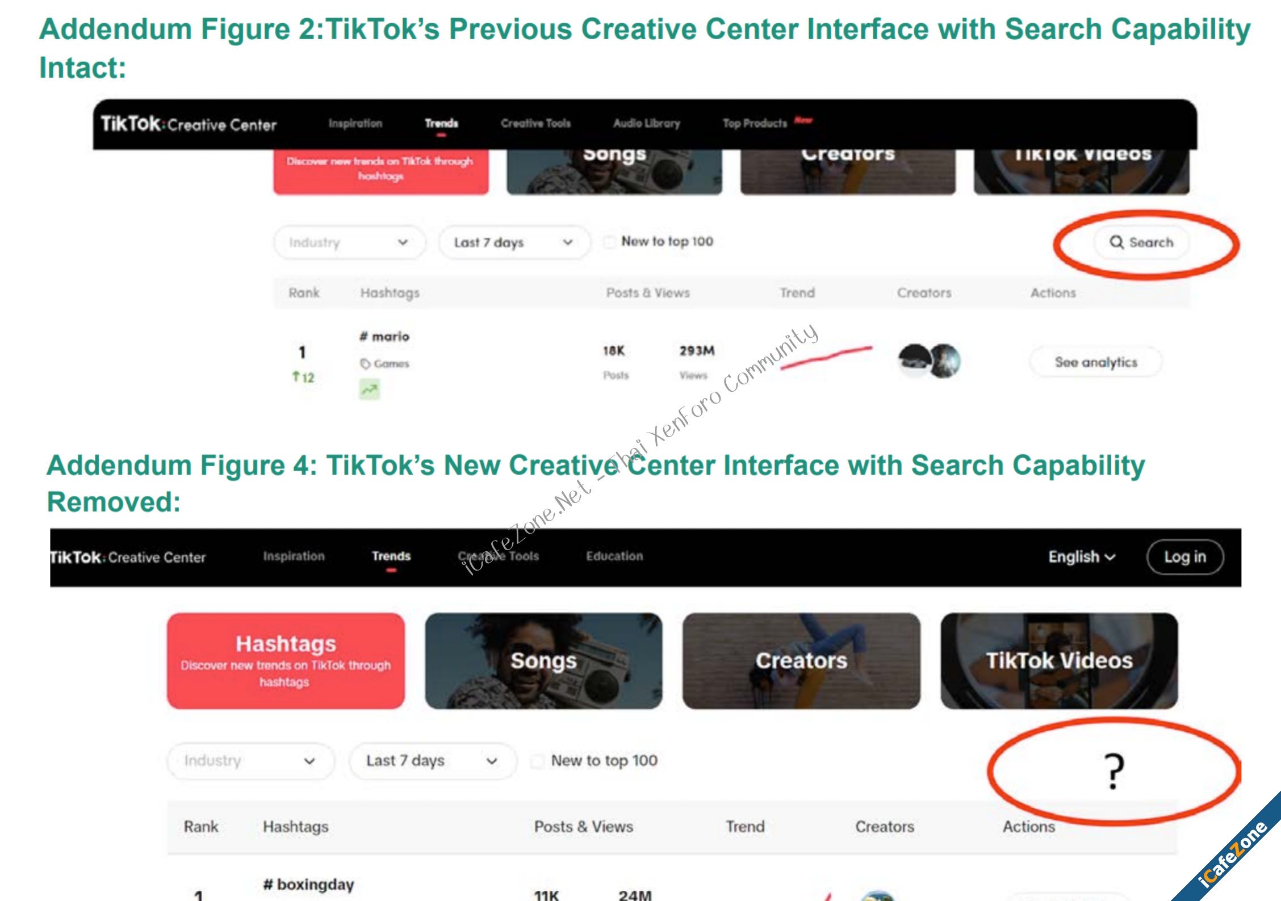Image resolution: width=1281 pixels, height=901 pixels.
Task: Click the Creators column header in upper table
Action: [x=924, y=293]
